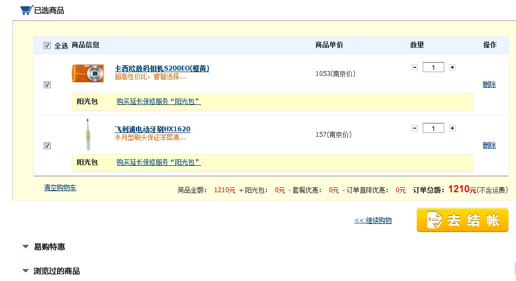Viewport: 516px width, 281px height.
Task: Click the Philips toothbrush quantity field
Action: pos(434,128)
